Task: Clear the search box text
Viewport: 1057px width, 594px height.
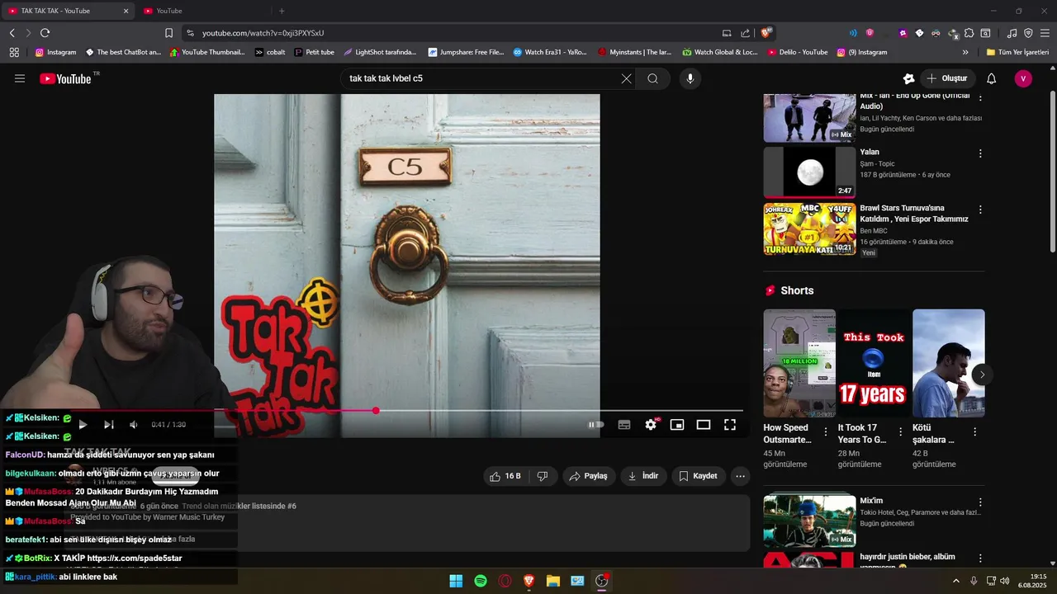Action: click(x=626, y=78)
